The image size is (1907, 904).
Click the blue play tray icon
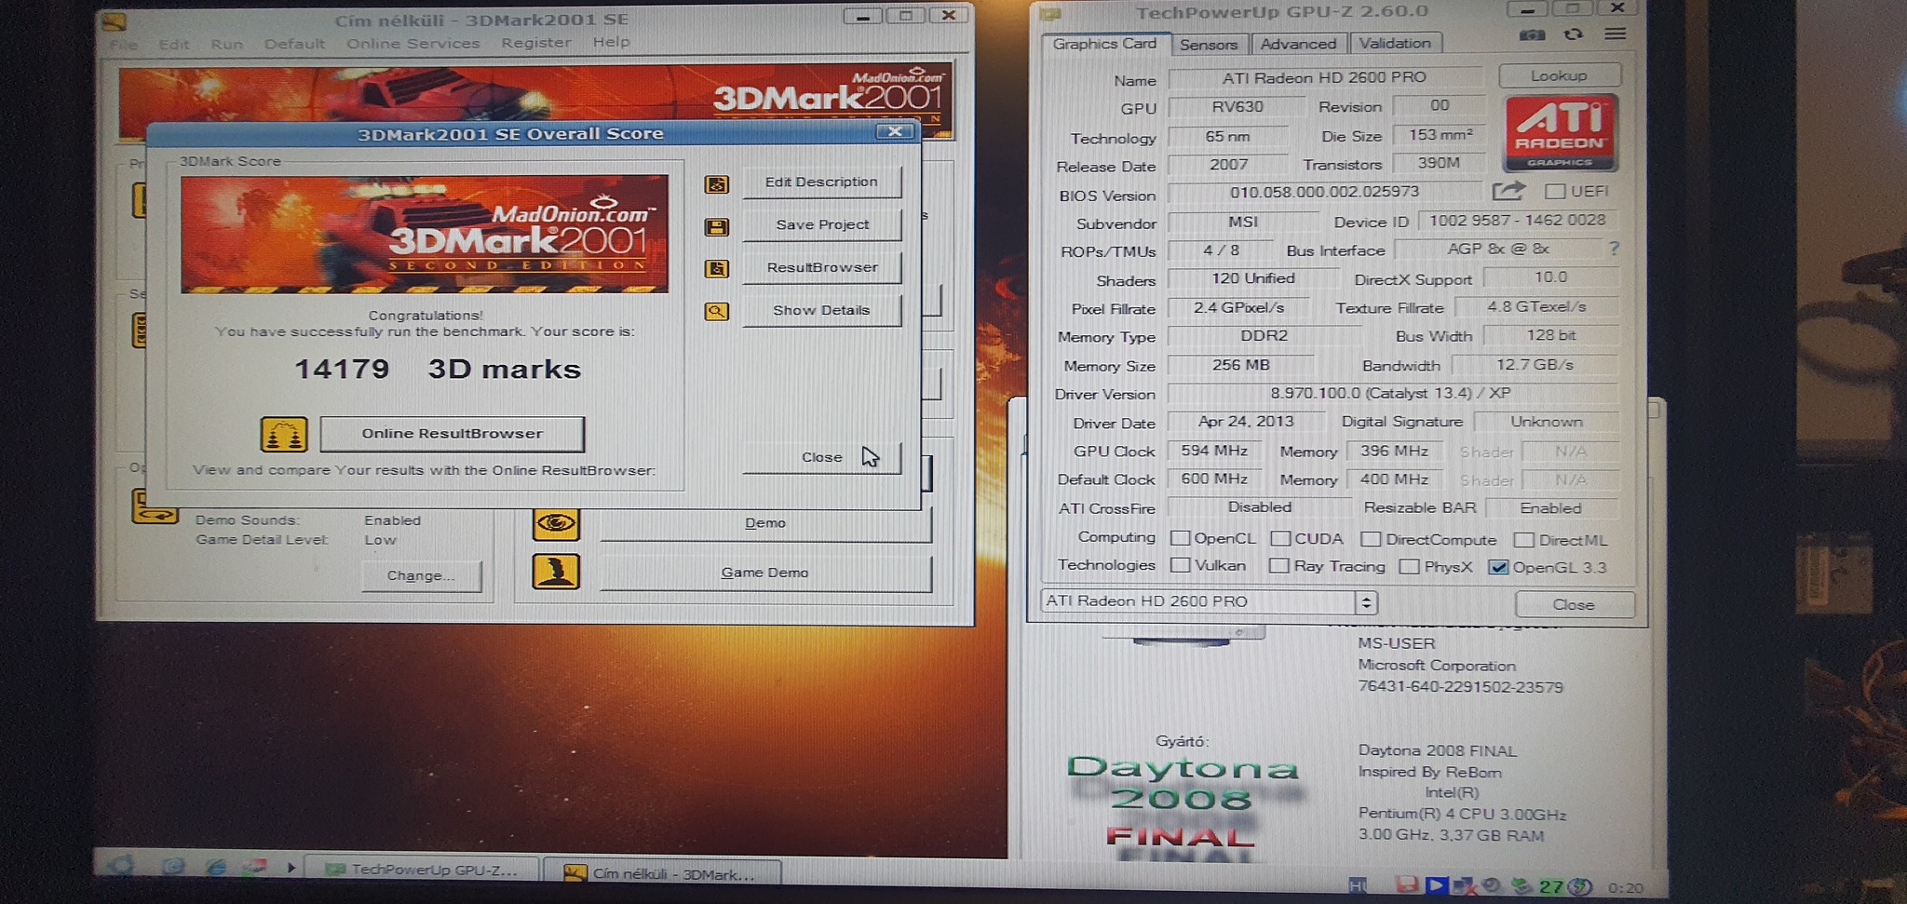[1436, 885]
